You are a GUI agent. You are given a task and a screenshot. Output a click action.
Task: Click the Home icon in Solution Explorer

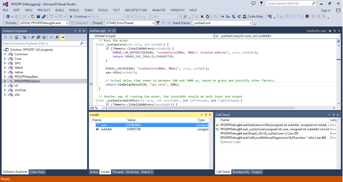(17, 37)
